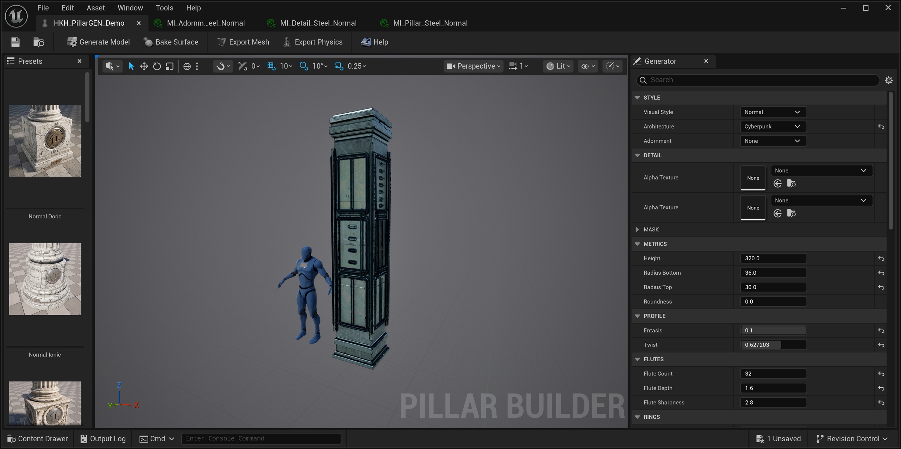Viewport: 901px width, 449px height.
Task: Open the Asset menu
Action: pyautogui.click(x=95, y=8)
